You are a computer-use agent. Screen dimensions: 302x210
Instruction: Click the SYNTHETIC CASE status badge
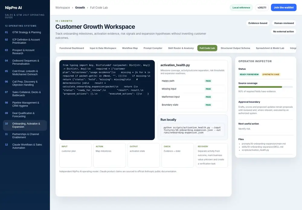click(x=271, y=74)
